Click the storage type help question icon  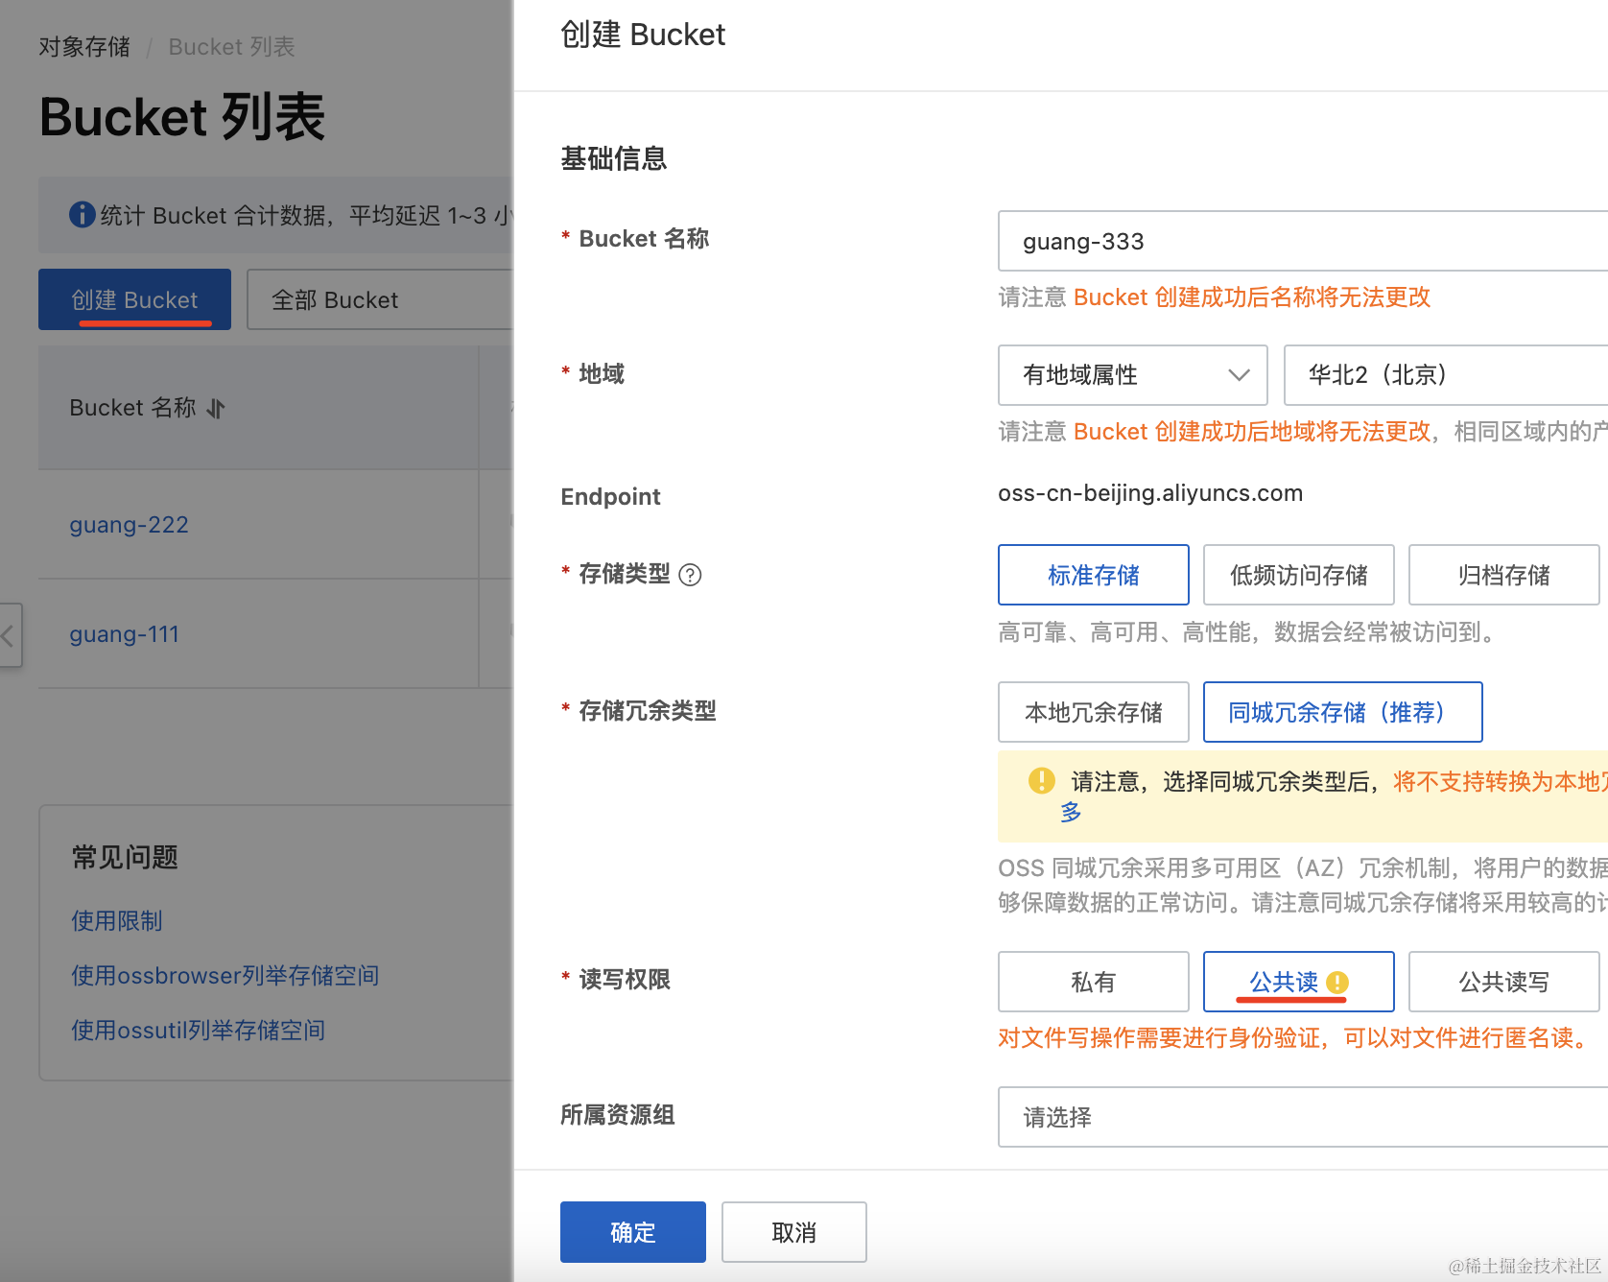(690, 575)
